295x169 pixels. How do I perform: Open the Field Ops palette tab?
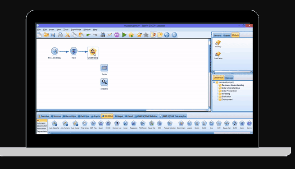pos(83,116)
